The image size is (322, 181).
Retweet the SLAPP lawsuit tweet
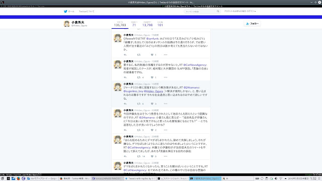point(139,77)
